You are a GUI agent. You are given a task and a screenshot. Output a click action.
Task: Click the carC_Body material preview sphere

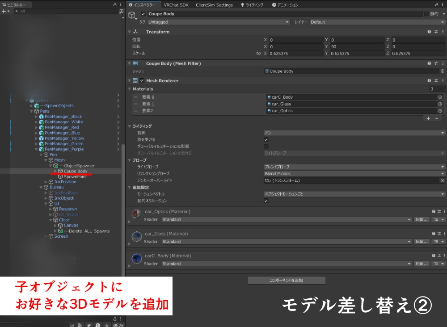pos(136,258)
